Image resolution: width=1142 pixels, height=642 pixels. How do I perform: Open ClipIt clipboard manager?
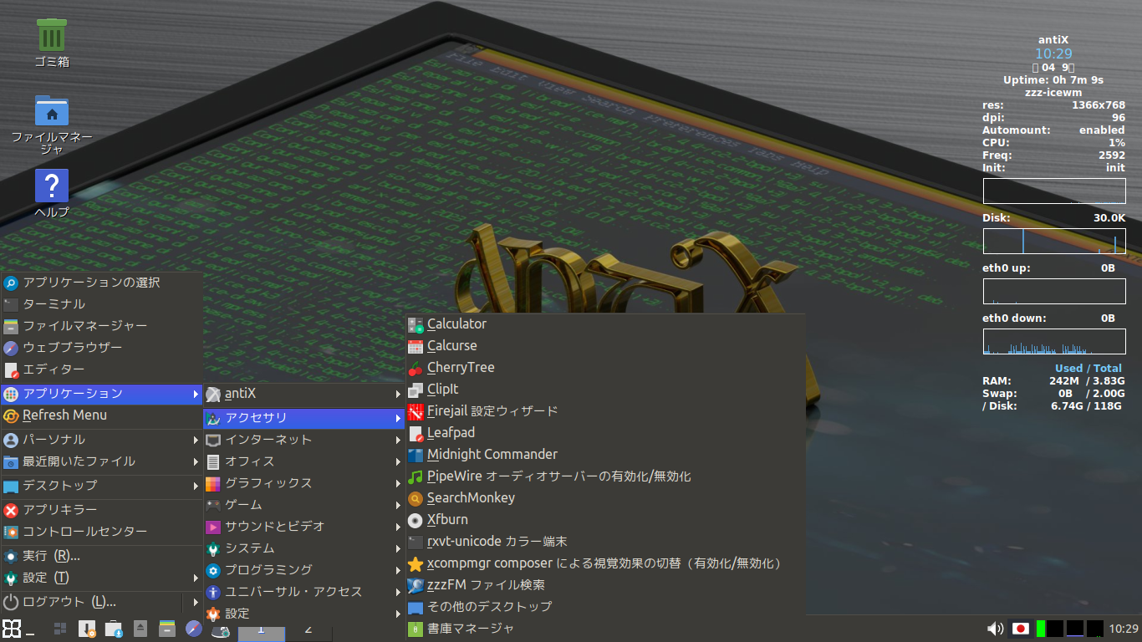[x=605, y=390]
